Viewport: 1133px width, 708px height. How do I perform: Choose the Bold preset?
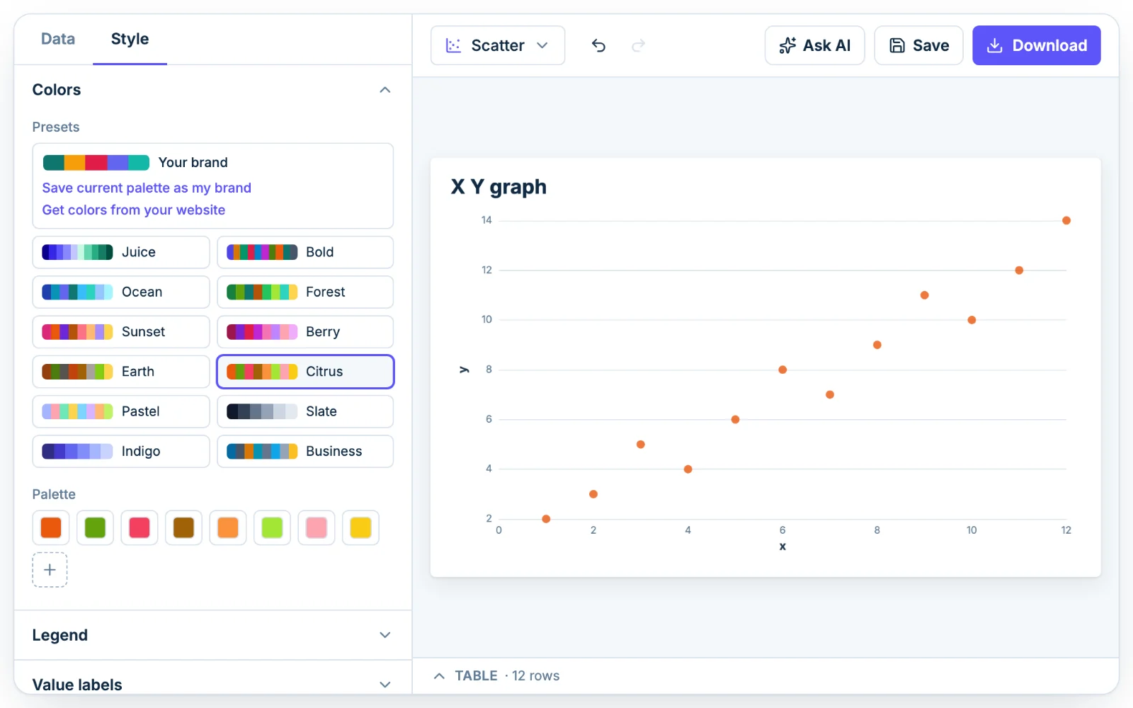coord(305,252)
